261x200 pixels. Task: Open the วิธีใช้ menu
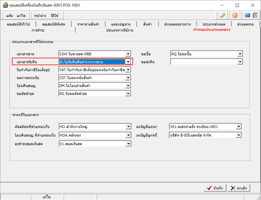(55, 16)
